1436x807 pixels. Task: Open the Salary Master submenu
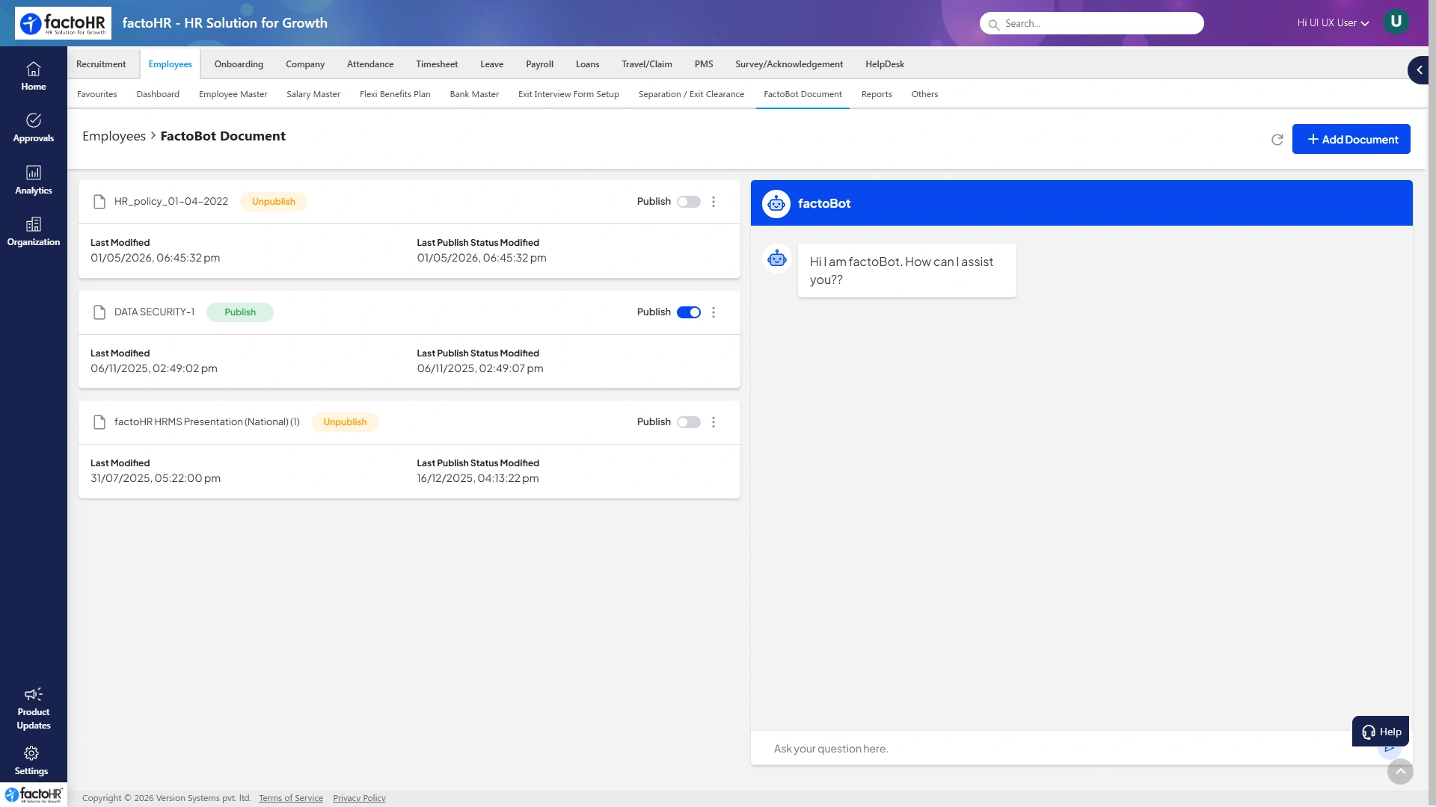click(x=313, y=94)
